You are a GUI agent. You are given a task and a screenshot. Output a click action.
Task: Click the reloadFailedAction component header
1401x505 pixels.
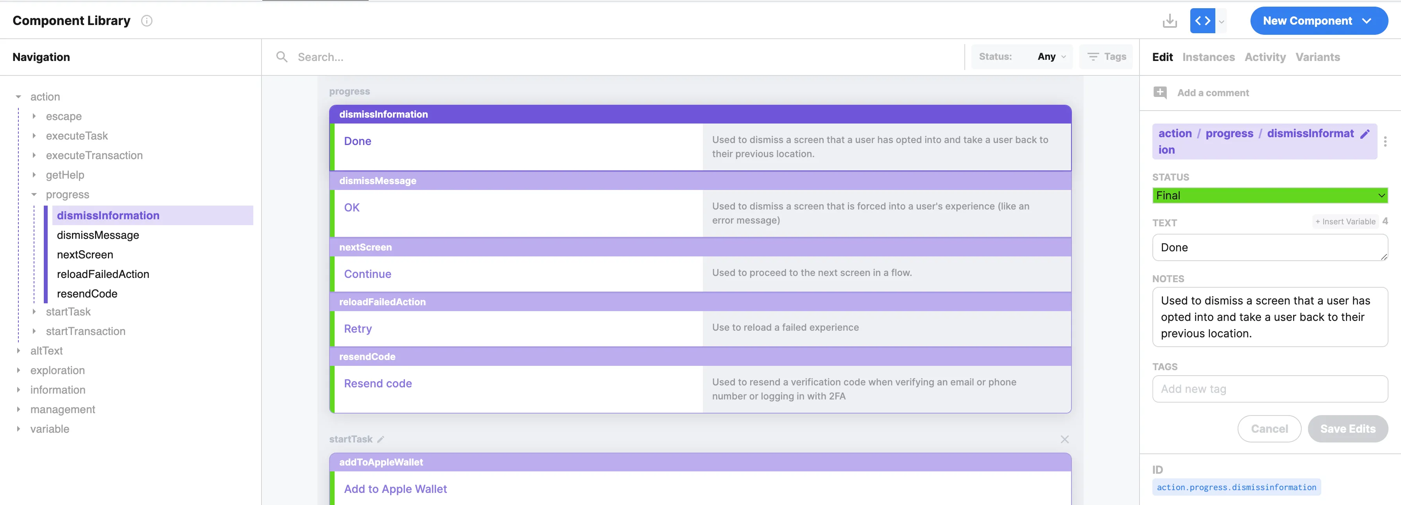click(x=700, y=302)
